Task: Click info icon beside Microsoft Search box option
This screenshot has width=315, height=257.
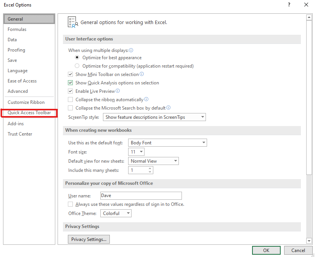Action: tap(169, 108)
